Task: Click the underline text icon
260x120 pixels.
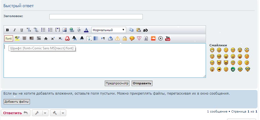Action: [x=21, y=30]
